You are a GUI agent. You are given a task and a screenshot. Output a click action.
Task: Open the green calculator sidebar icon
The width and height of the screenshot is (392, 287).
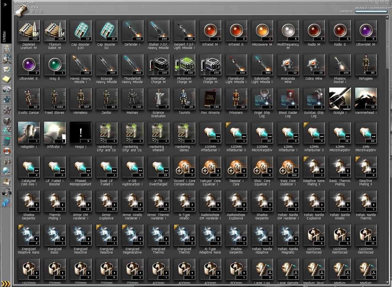coord(6,141)
